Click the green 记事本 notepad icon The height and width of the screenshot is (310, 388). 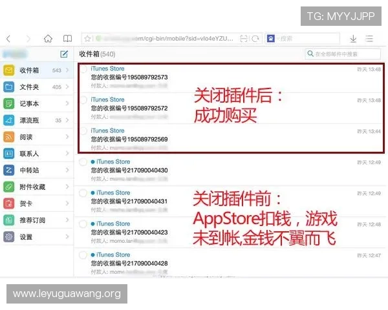(8, 103)
